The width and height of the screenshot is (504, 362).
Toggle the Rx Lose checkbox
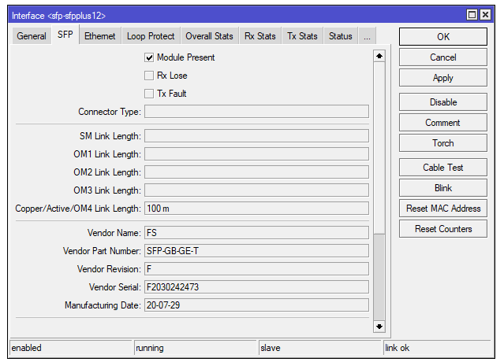pos(149,76)
